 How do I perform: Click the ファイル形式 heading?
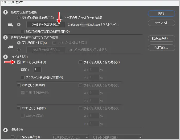[19, 57]
